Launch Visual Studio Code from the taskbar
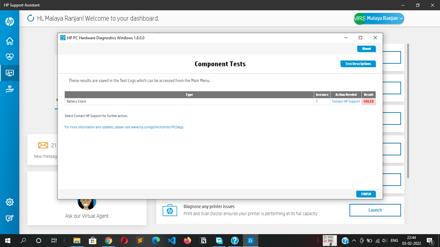Screen dimensions: 440x247 [171, 240]
